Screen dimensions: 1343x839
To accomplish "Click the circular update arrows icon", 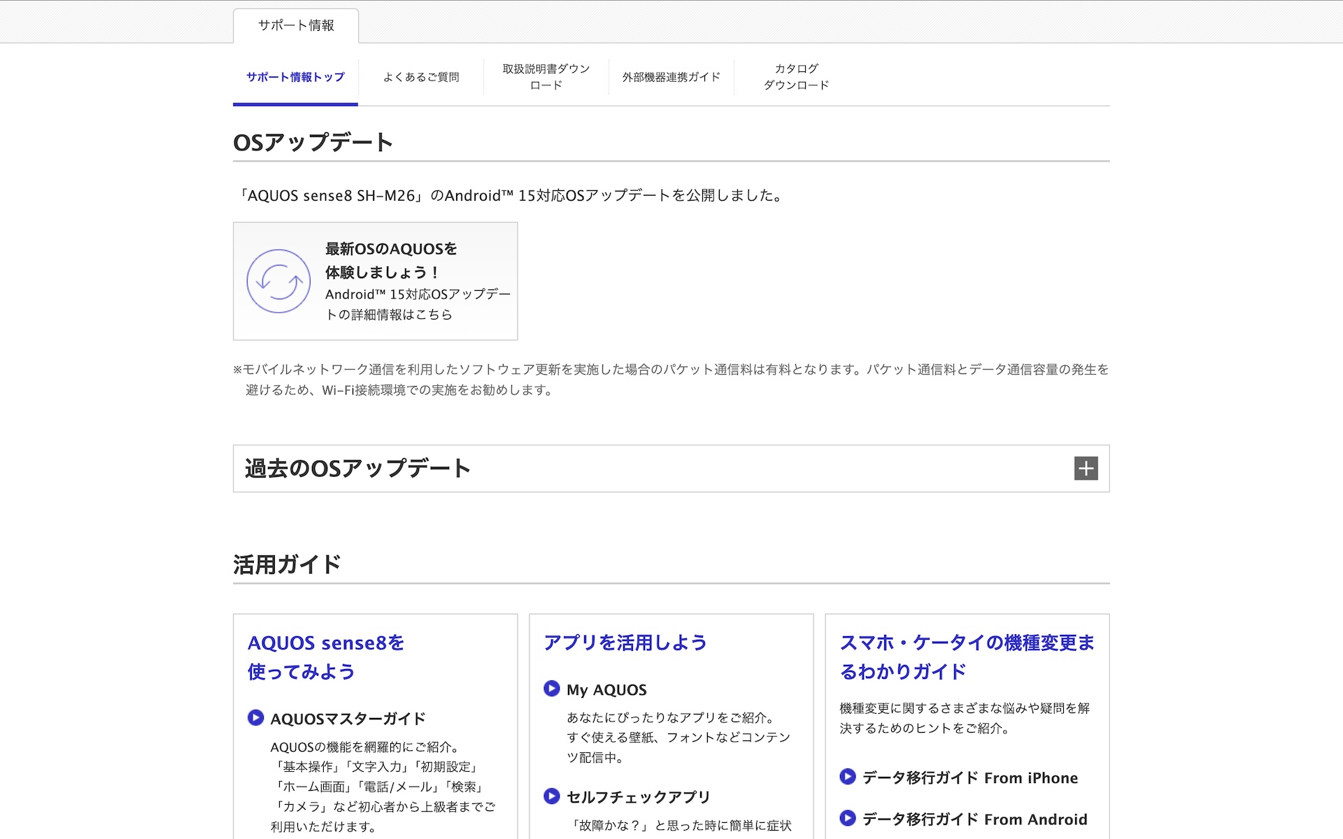I will click(278, 281).
